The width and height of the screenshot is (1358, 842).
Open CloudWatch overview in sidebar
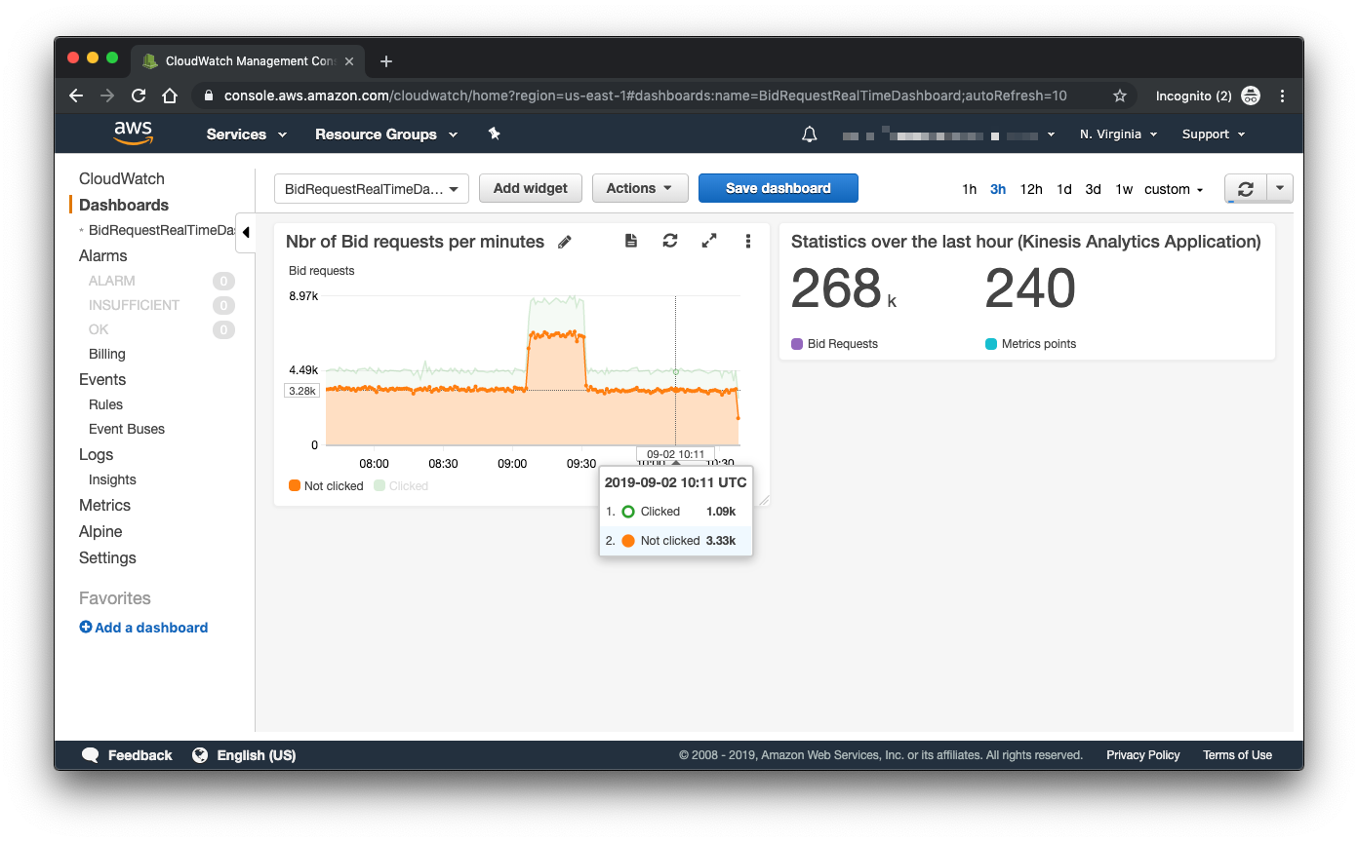click(x=122, y=178)
